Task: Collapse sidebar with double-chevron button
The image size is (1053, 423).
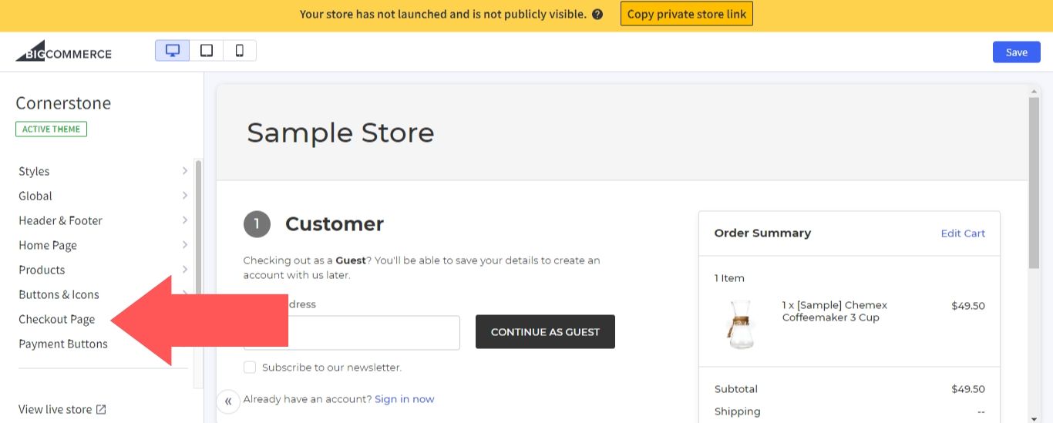Action: click(x=228, y=401)
